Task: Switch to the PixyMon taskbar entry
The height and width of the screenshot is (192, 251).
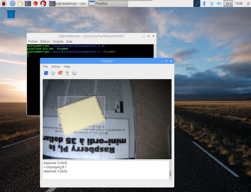Action: click(108, 3)
